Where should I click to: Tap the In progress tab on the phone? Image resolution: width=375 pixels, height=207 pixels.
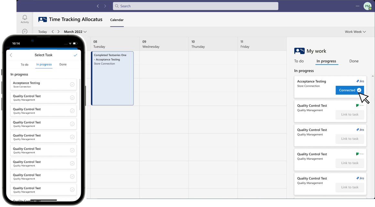(44, 64)
